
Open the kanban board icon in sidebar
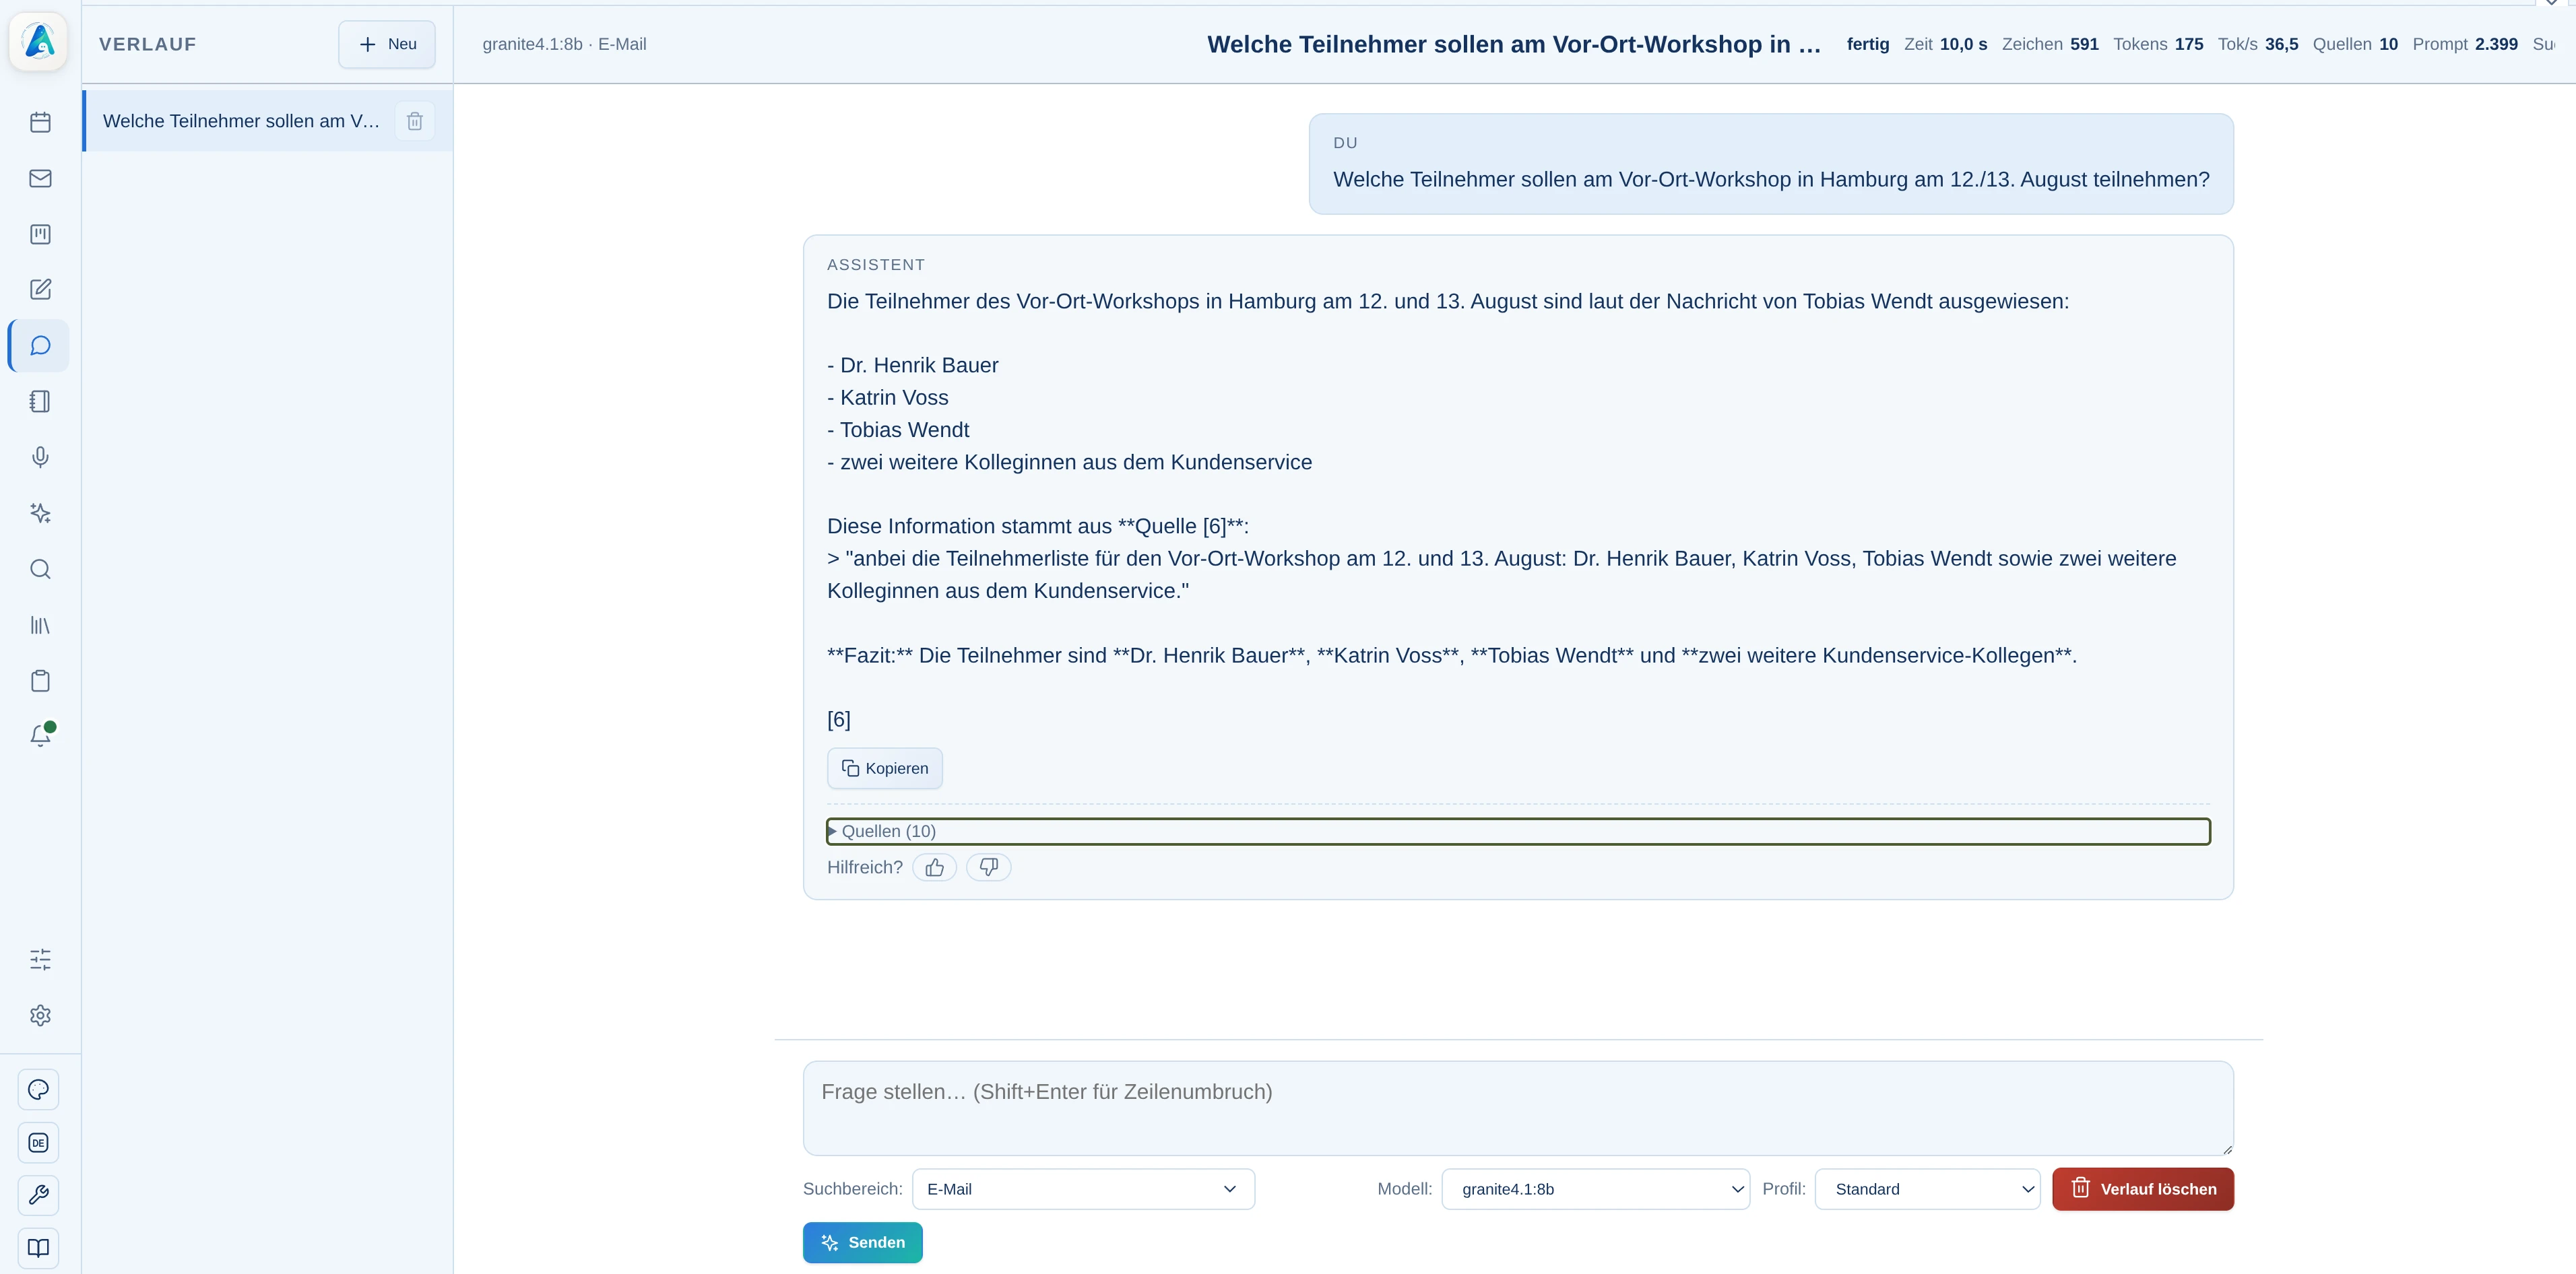(x=40, y=234)
